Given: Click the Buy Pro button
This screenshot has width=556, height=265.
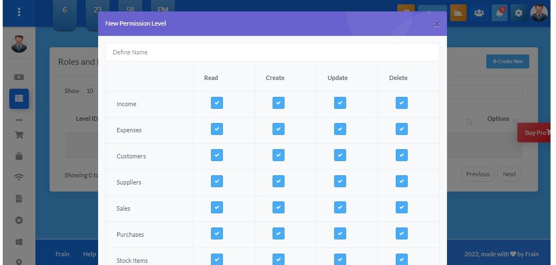Looking at the screenshot, I should (536, 133).
